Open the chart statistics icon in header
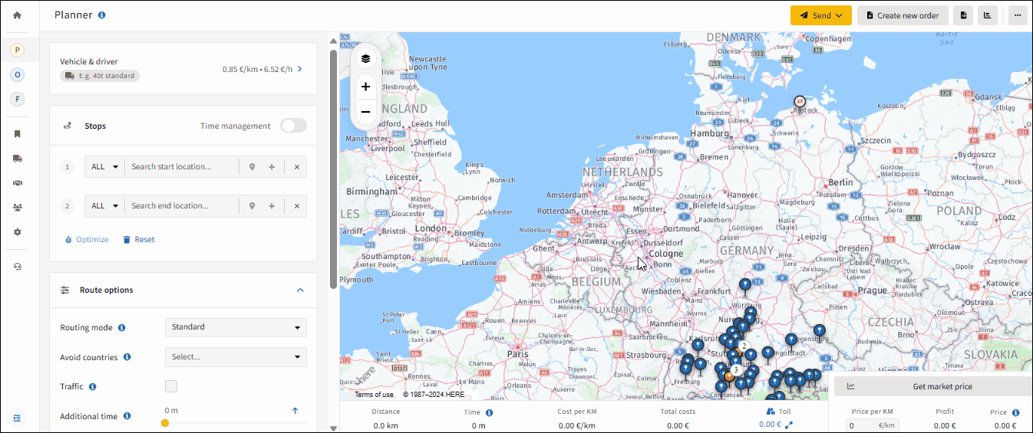Image resolution: width=1033 pixels, height=433 pixels. click(x=988, y=15)
